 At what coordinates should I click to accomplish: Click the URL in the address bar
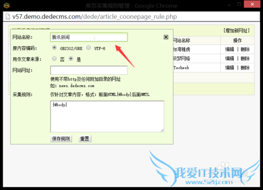(x=95, y=17)
